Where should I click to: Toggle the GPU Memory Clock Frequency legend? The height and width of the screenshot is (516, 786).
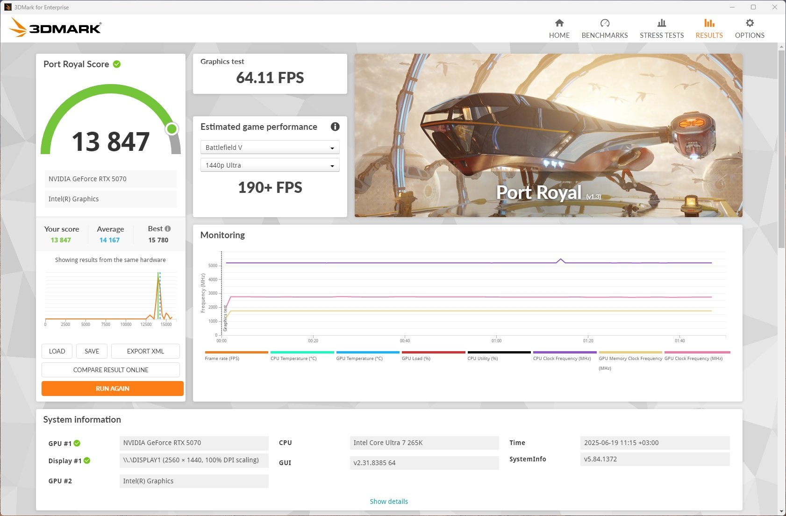[630, 360]
